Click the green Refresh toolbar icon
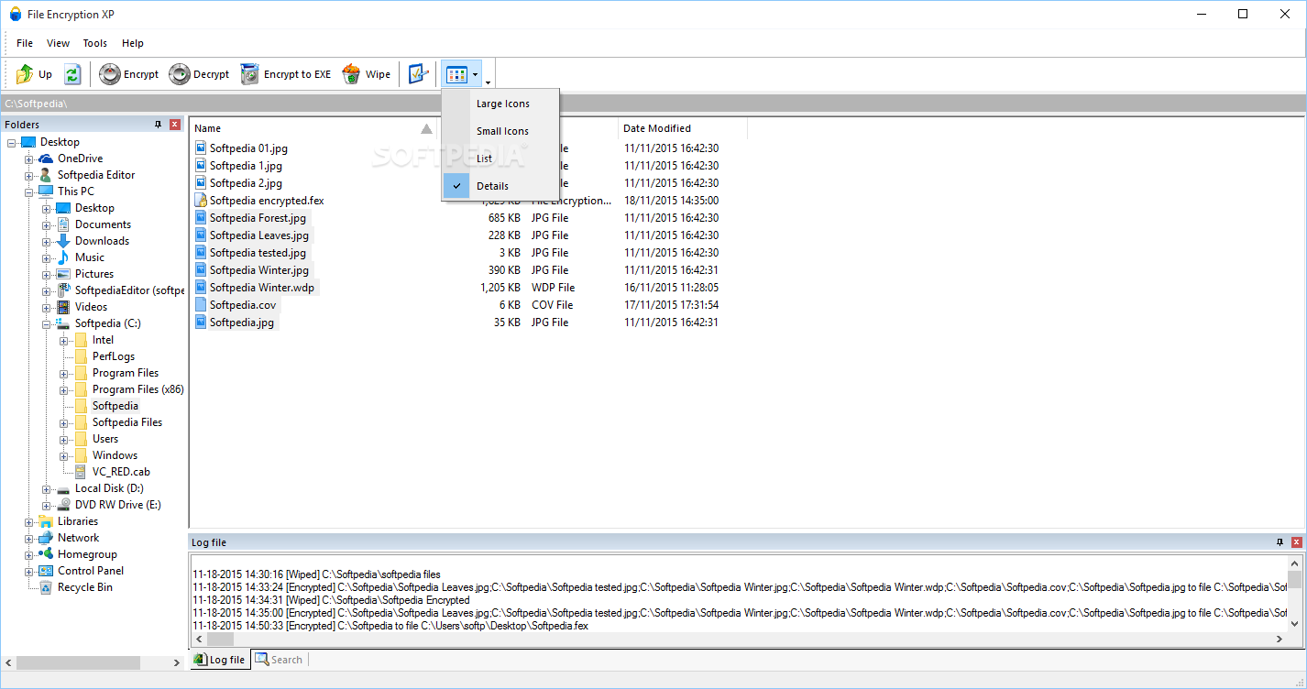This screenshot has width=1307, height=689. 72,74
